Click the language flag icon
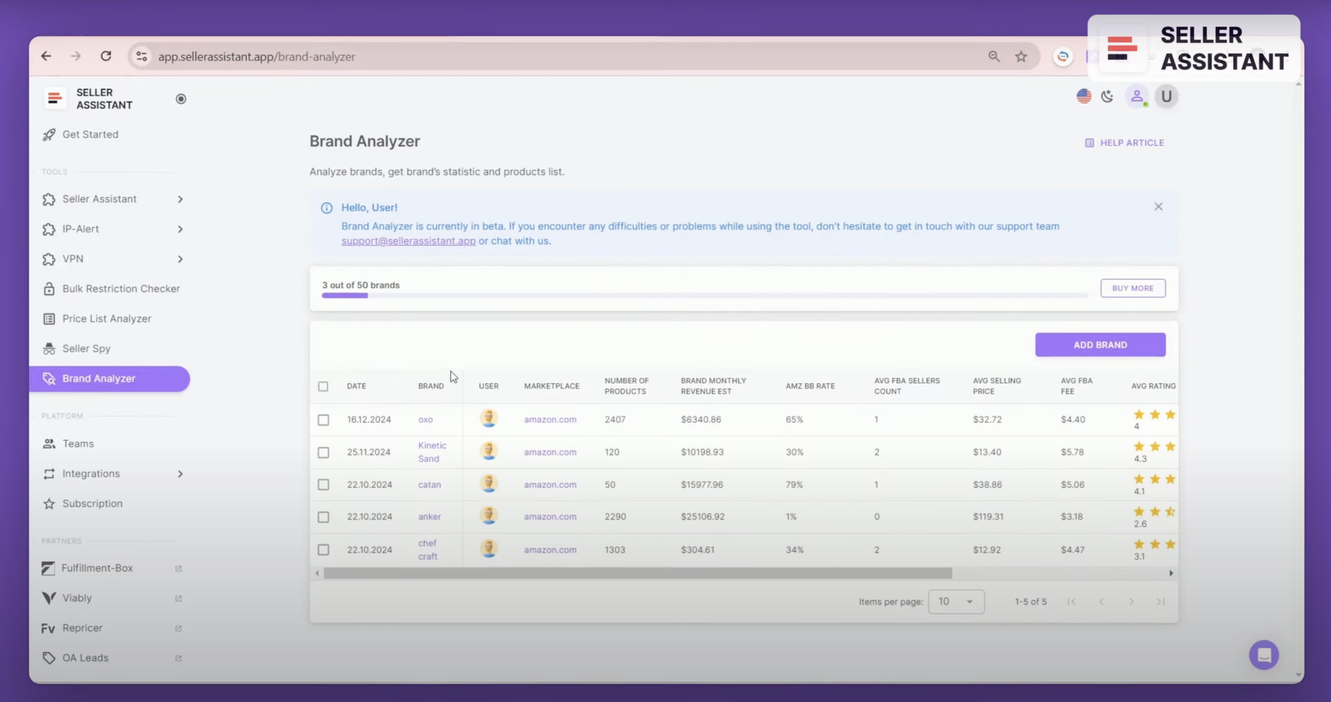 (1084, 96)
